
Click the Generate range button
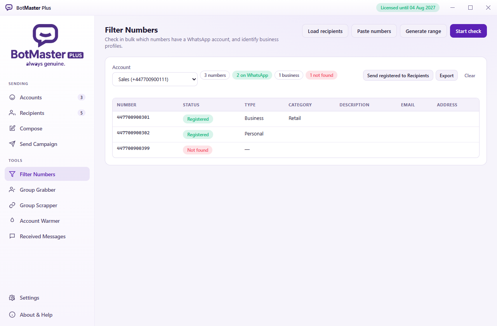coord(423,31)
